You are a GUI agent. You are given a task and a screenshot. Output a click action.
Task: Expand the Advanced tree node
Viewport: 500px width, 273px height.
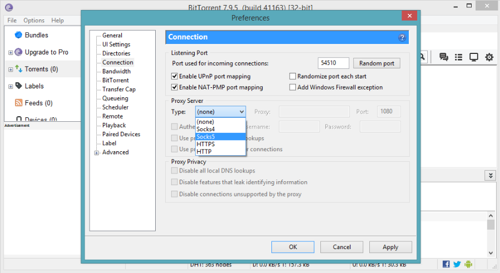(96, 152)
